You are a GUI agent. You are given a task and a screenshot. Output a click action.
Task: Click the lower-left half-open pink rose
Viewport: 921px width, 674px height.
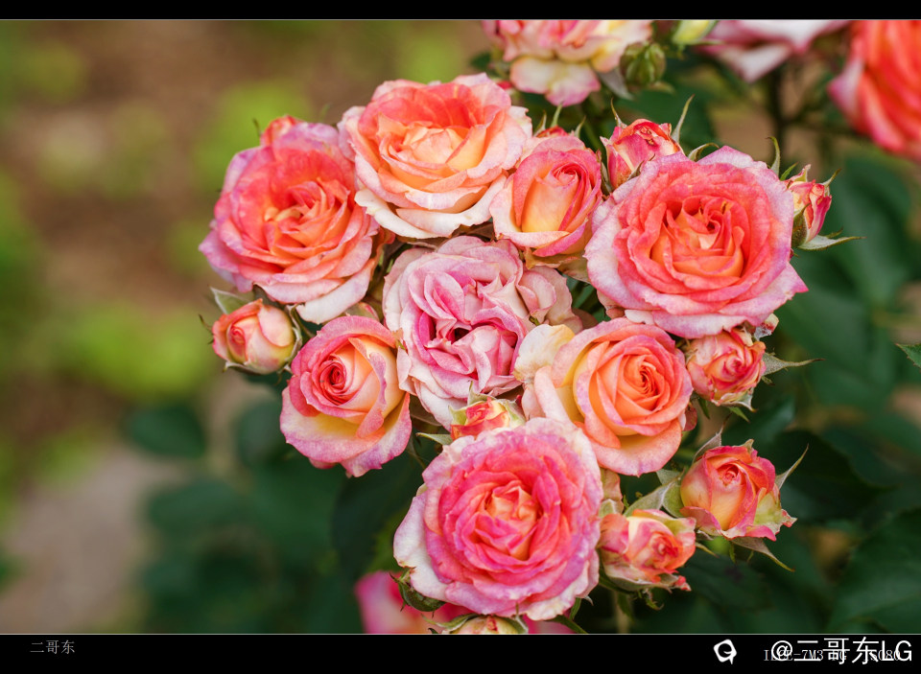(345, 393)
